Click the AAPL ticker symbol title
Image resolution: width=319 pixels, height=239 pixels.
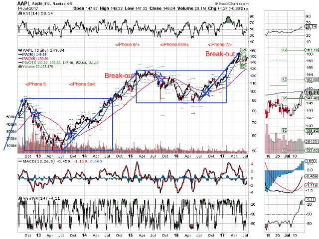tap(23, 3)
